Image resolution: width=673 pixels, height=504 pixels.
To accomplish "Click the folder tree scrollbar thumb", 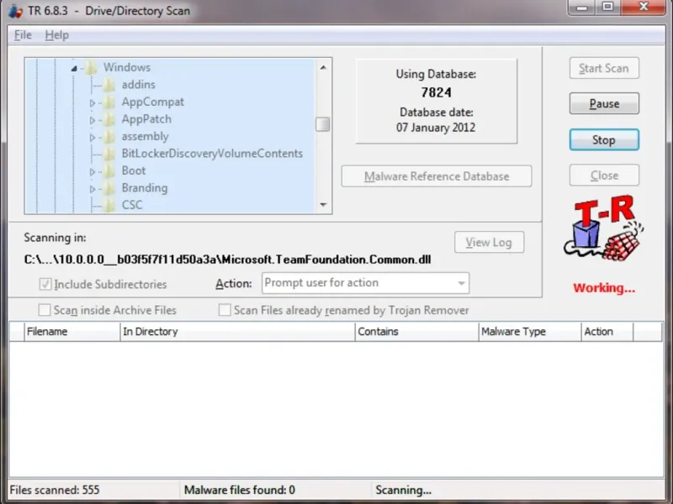I will point(323,124).
